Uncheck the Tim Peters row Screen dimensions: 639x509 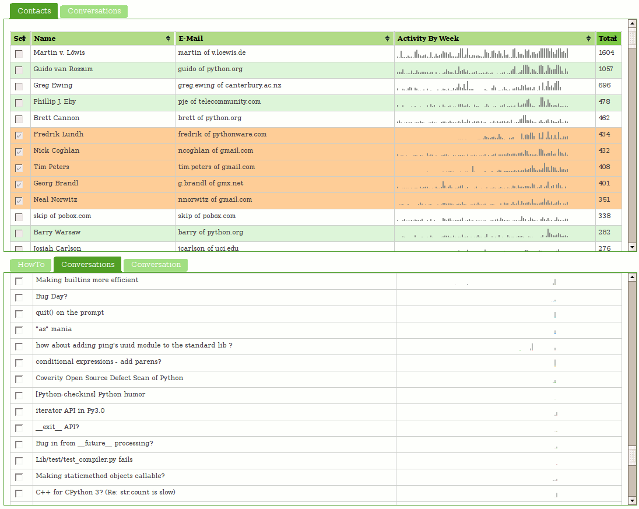[x=19, y=168]
